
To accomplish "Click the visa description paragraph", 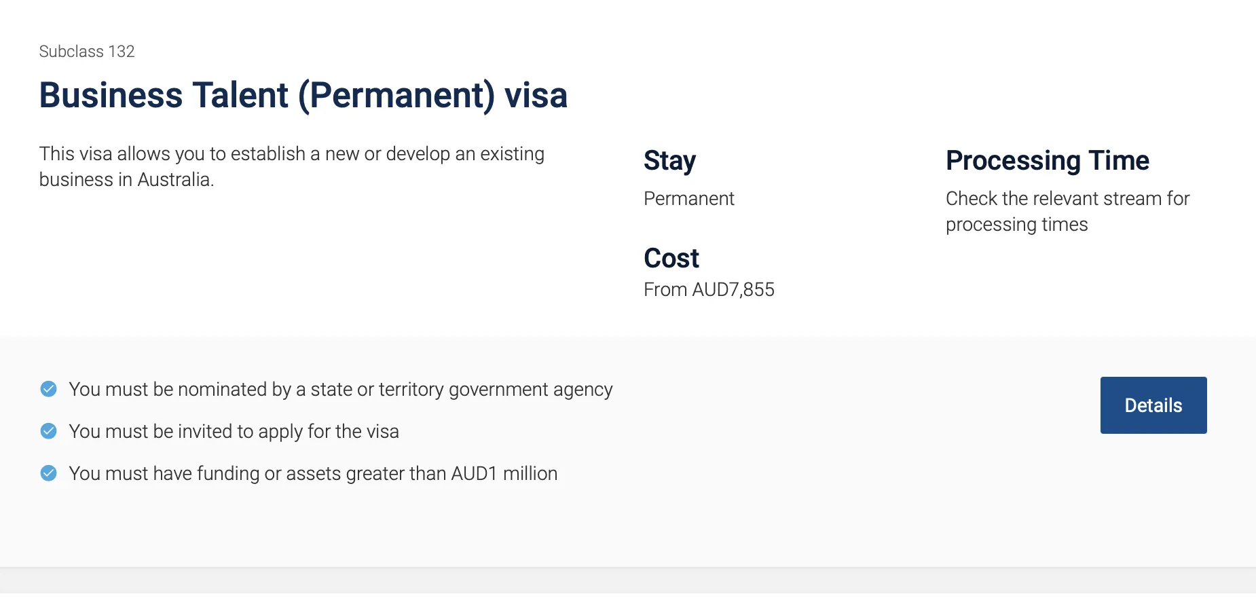I will pos(292,166).
